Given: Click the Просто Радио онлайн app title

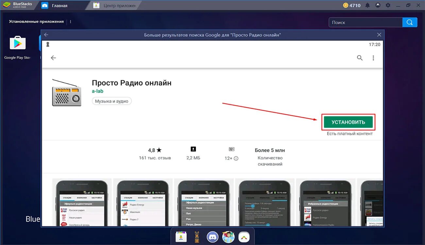Looking at the screenshot, I should (x=131, y=83).
